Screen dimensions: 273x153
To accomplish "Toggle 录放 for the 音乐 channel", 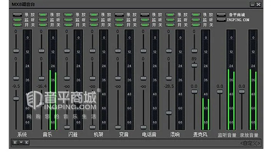I will coord(43,15).
